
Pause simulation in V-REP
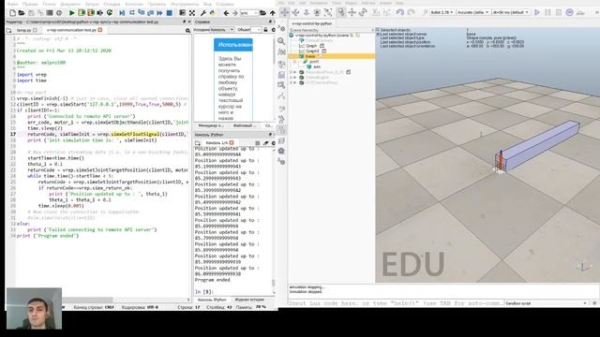coord(547,12)
